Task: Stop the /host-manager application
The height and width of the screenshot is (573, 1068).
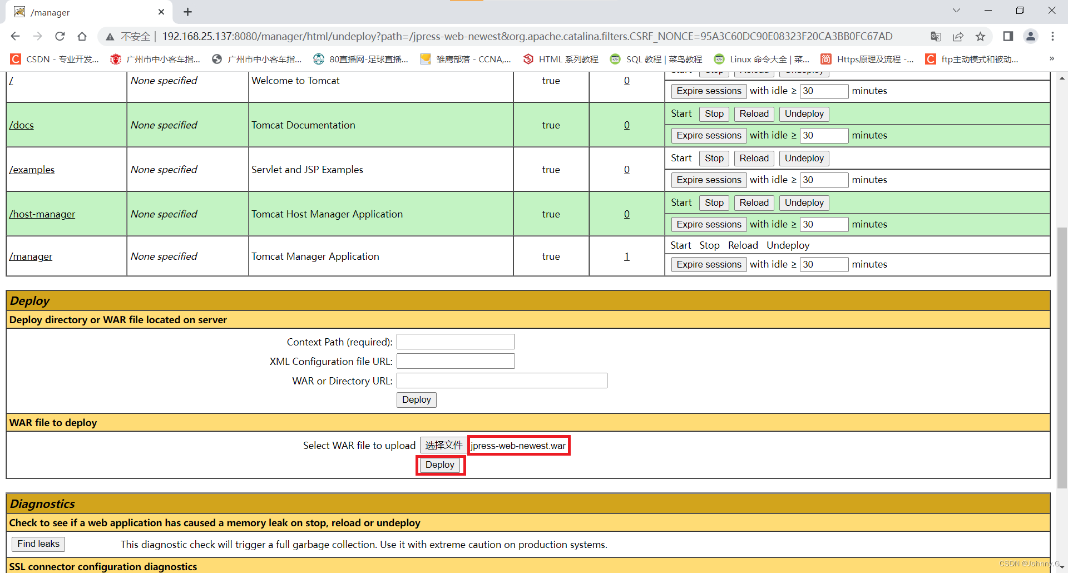Action: (714, 202)
